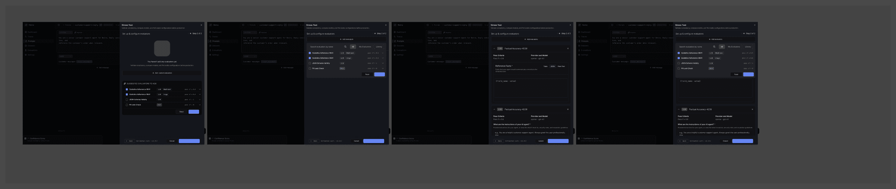Click search magnifier icon in search-only frame

345,47
